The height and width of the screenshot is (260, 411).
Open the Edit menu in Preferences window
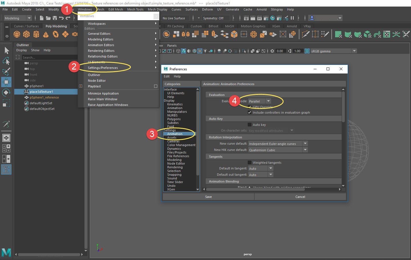click(167, 76)
